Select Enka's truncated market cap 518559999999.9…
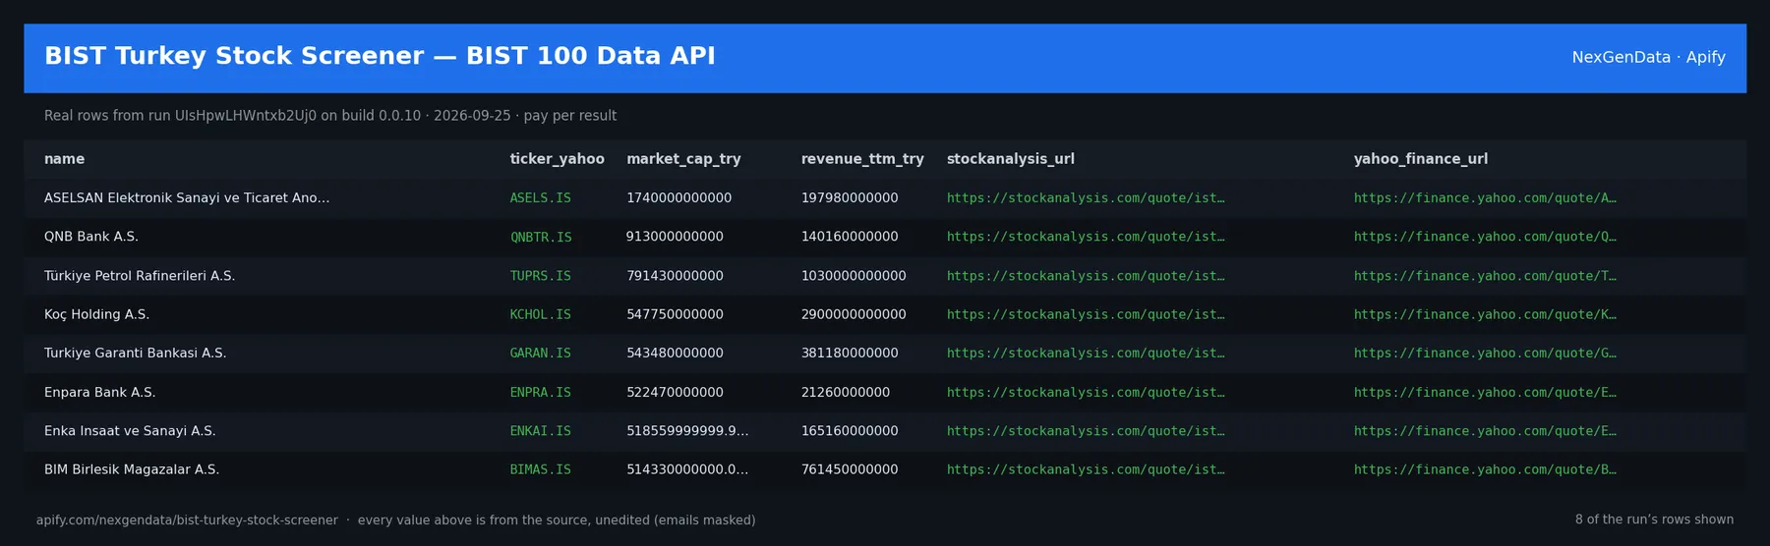Viewport: 1770px width, 546px height. coord(687,431)
